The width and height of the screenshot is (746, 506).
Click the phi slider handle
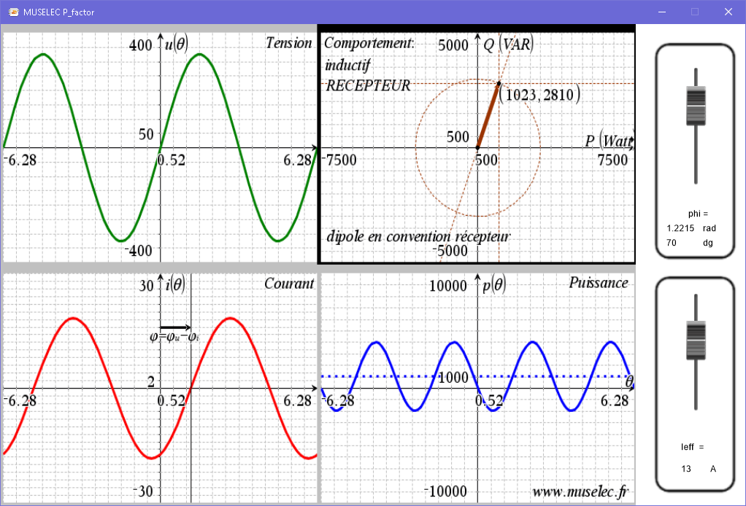696,105
